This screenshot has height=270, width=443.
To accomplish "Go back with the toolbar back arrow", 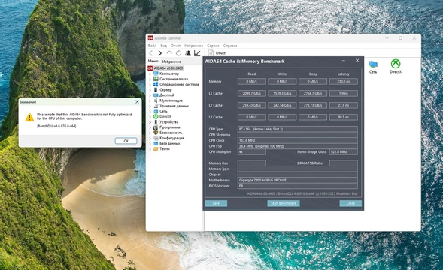I will pyautogui.click(x=151, y=53).
